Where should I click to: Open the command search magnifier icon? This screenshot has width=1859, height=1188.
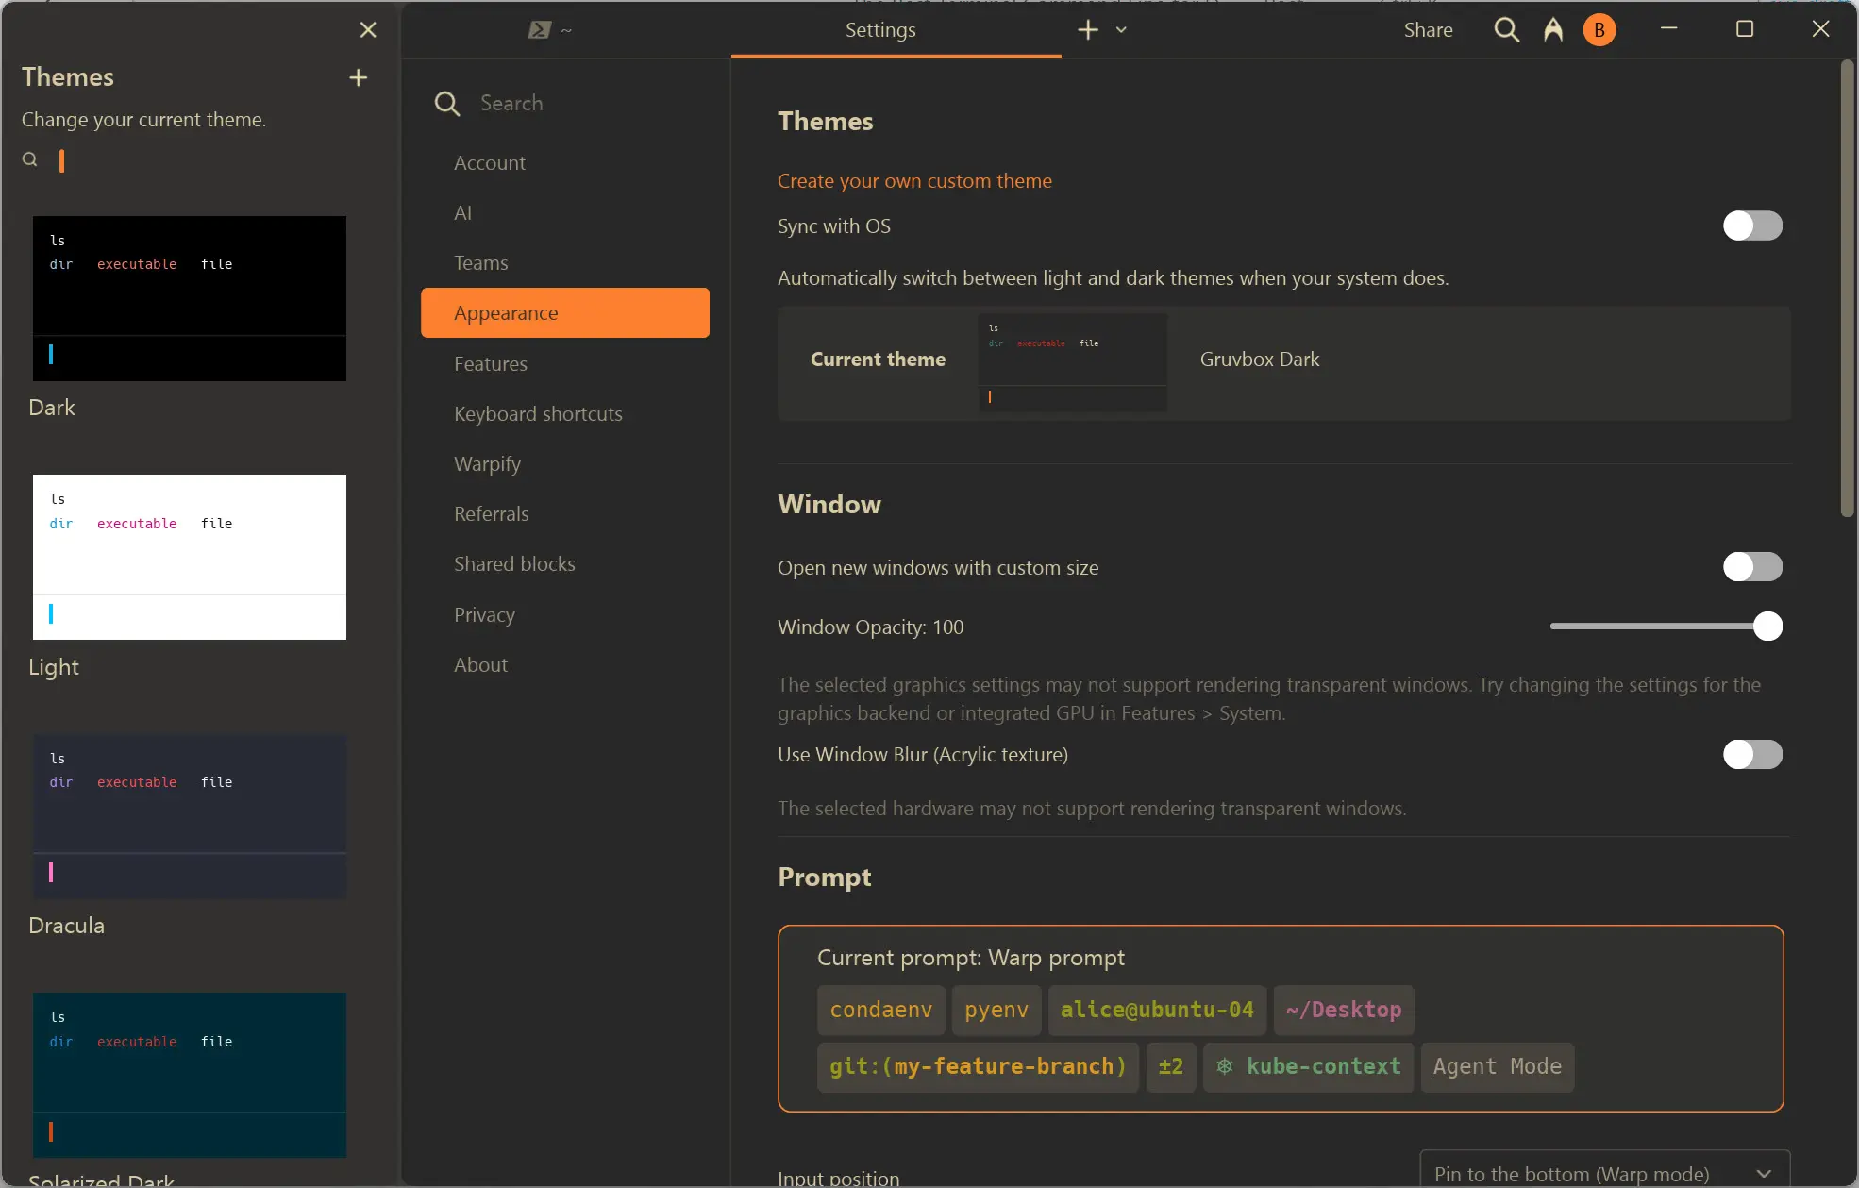pyautogui.click(x=1506, y=30)
